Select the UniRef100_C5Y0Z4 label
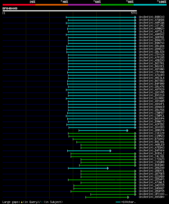Image resolution: width=169 pixels, height=204 pixels. pyautogui.click(x=152, y=55)
